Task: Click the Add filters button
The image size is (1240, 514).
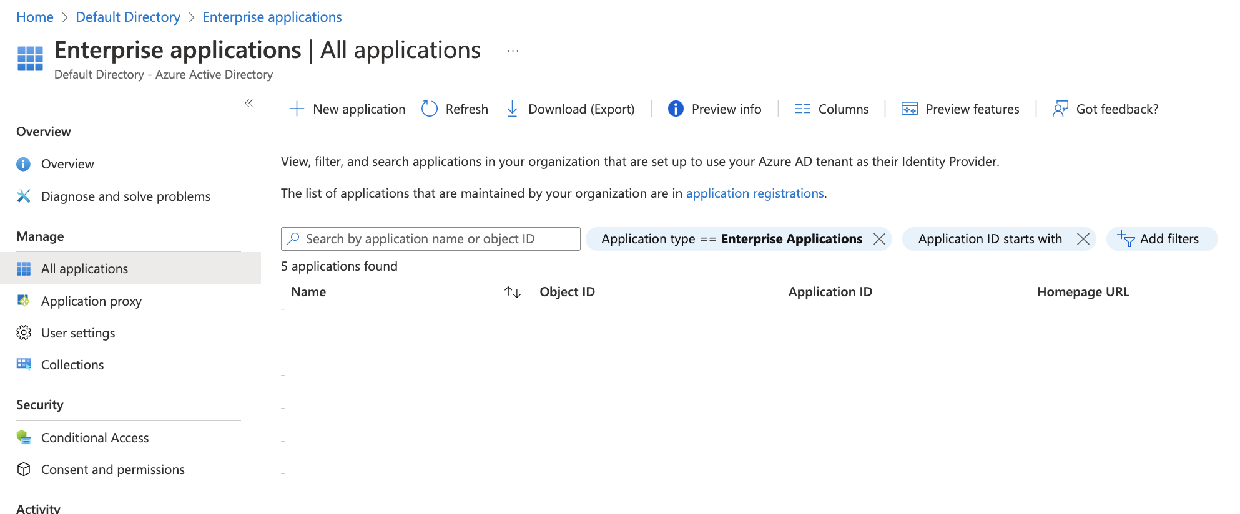Action: (x=1162, y=239)
